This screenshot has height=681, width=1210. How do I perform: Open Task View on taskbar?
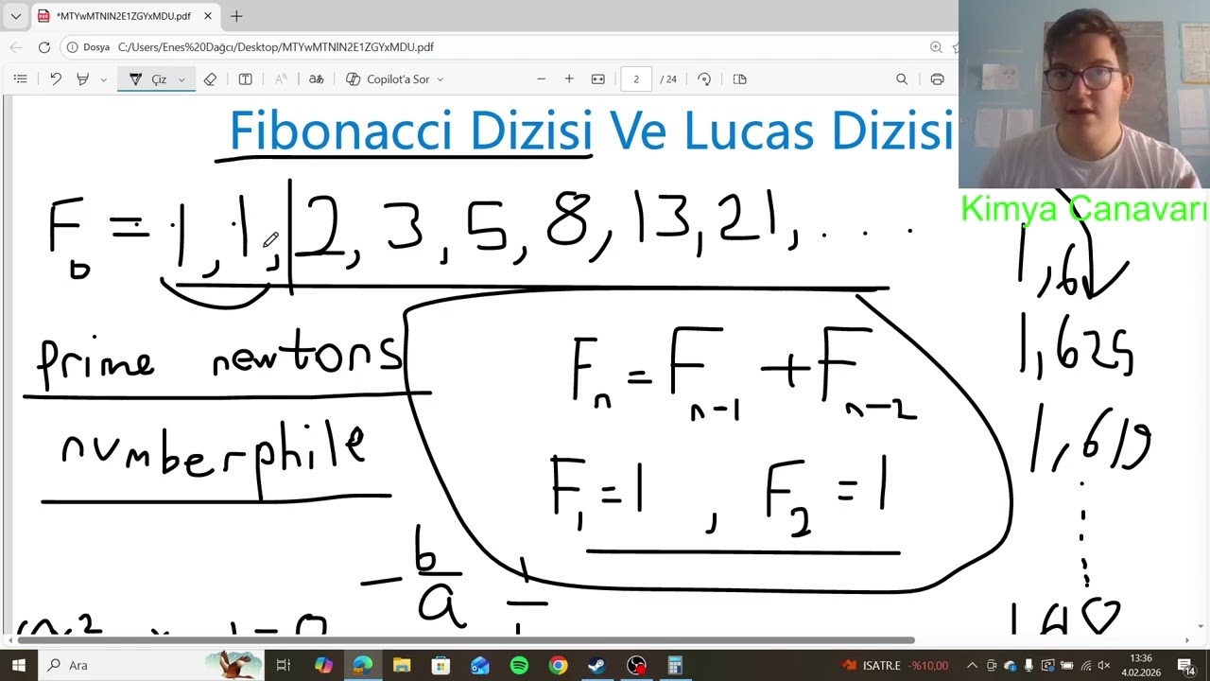pyautogui.click(x=283, y=665)
